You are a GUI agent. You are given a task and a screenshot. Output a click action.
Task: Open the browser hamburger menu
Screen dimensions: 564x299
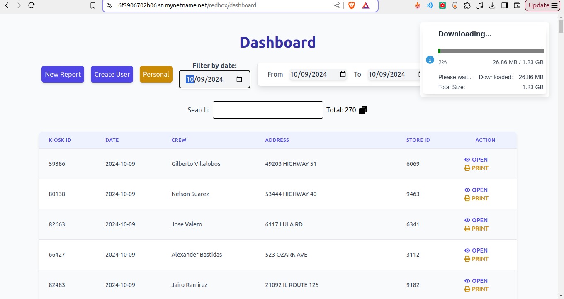tap(554, 5)
